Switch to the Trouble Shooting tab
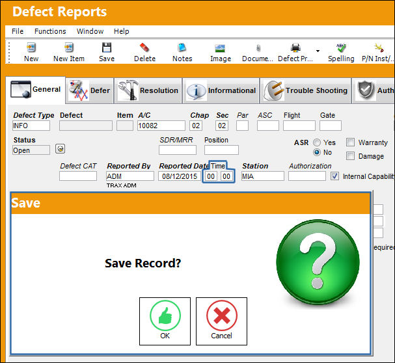Screen dimensions: 395x363 click(306, 90)
